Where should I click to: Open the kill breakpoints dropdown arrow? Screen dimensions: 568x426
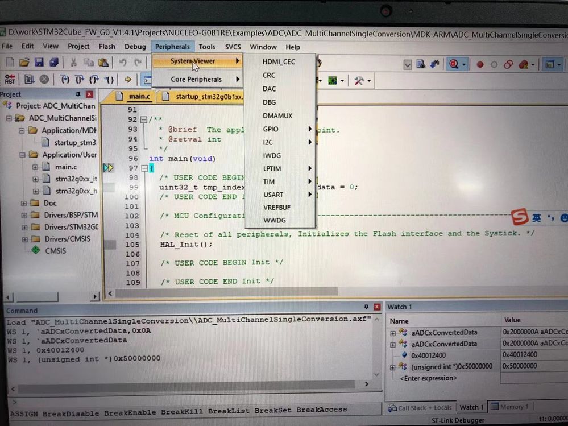coord(533,65)
